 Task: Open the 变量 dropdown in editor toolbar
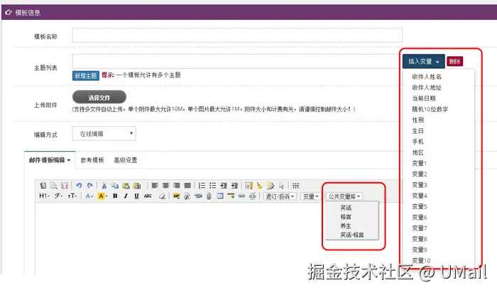(x=310, y=196)
